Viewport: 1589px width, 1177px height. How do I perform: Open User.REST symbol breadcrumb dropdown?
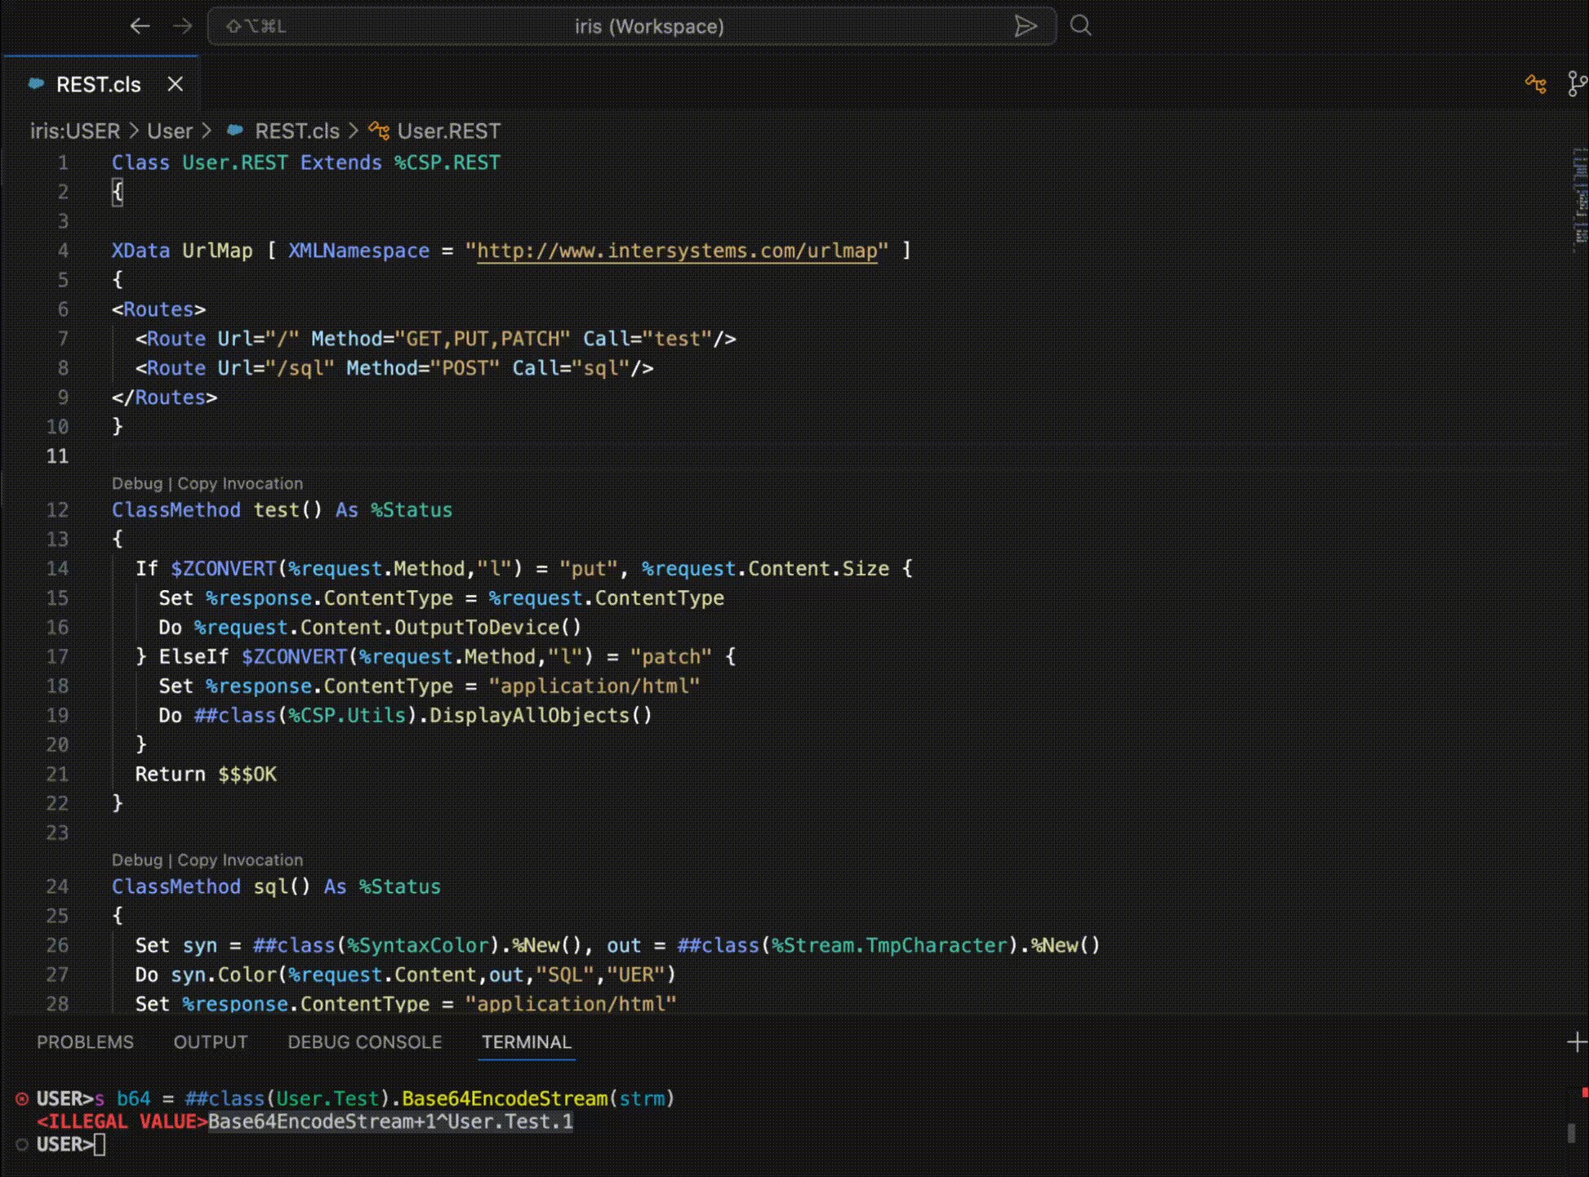point(447,131)
